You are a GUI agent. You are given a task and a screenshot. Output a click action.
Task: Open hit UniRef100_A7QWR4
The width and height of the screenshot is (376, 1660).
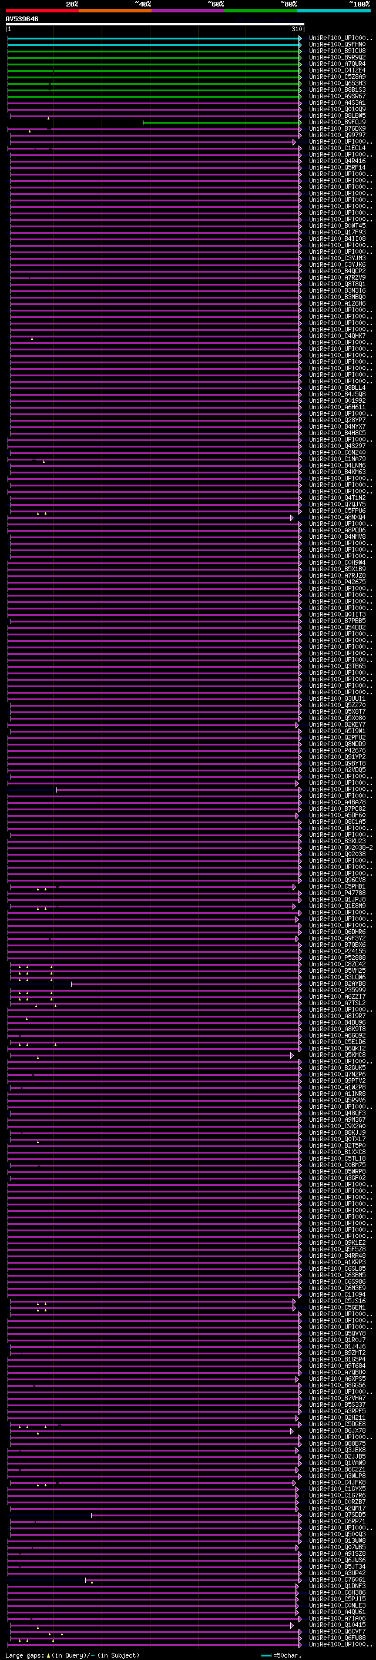[337, 64]
